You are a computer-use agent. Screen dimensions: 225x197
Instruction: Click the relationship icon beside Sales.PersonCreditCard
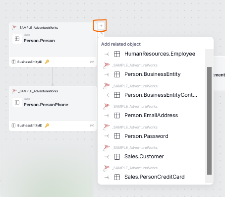tap(107, 177)
